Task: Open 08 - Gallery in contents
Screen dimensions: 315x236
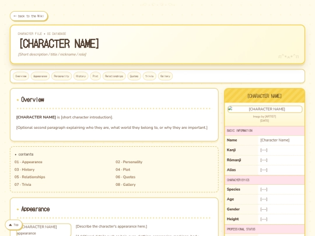Action: (x=125, y=185)
